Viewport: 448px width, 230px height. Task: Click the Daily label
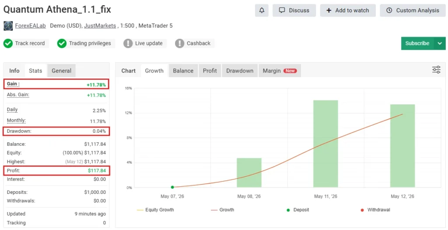coord(12,110)
